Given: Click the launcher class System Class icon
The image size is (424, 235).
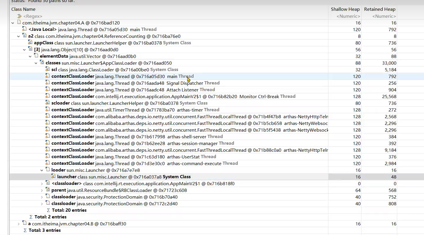Looking at the screenshot, I should pos(54,176).
